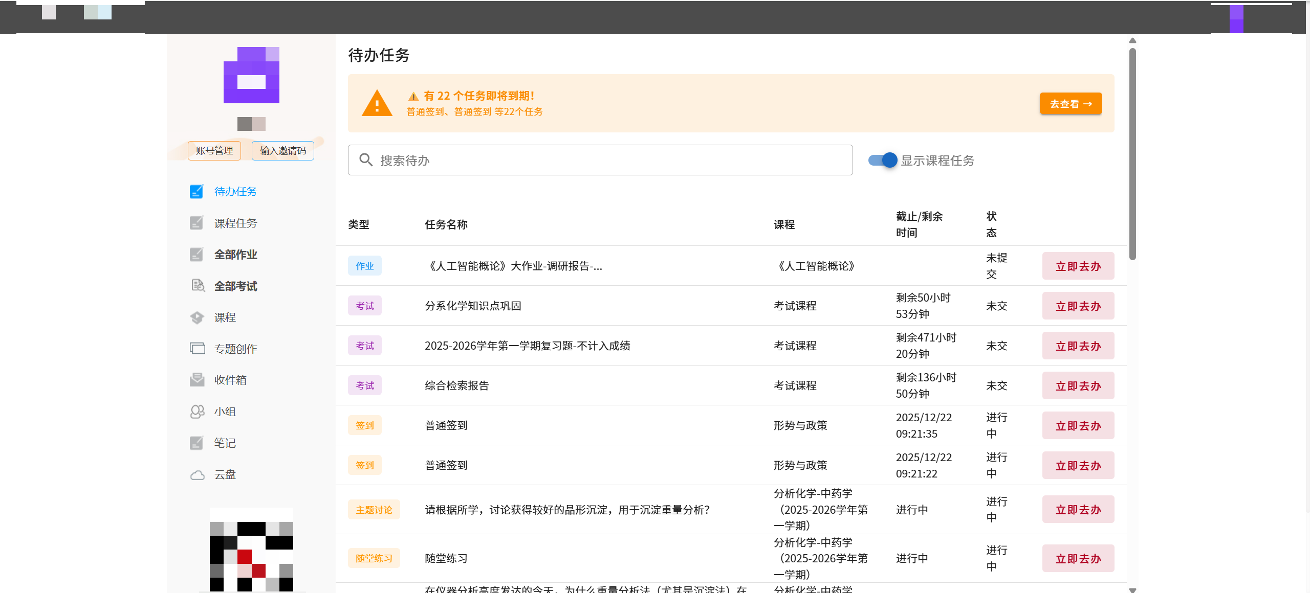Open 收件箱 via the envelope icon
This screenshot has width=1310, height=593.
pos(197,380)
